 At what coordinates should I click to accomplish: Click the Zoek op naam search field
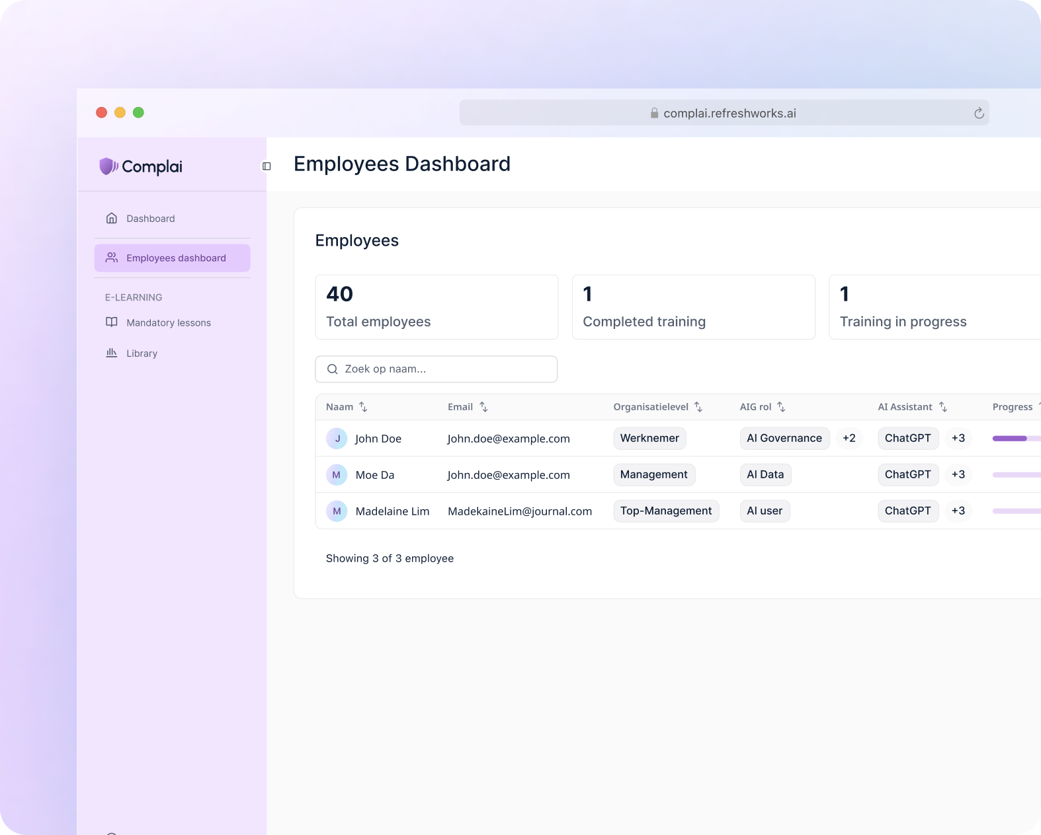(437, 369)
